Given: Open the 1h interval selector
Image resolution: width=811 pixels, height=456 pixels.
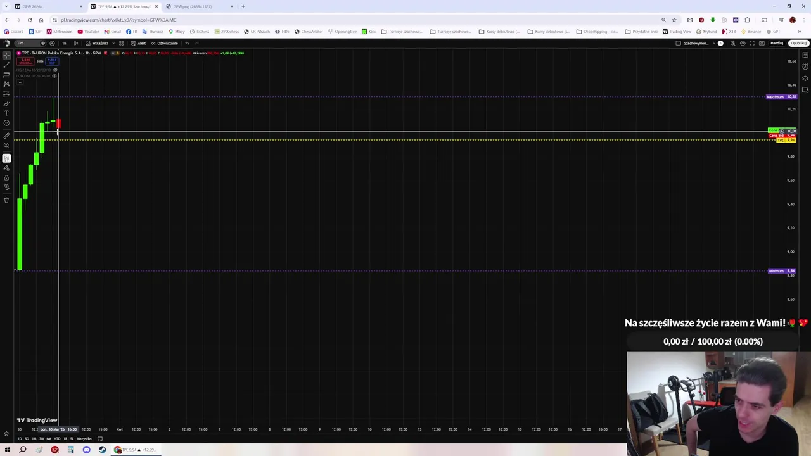Looking at the screenshot, I should [64, 43].
